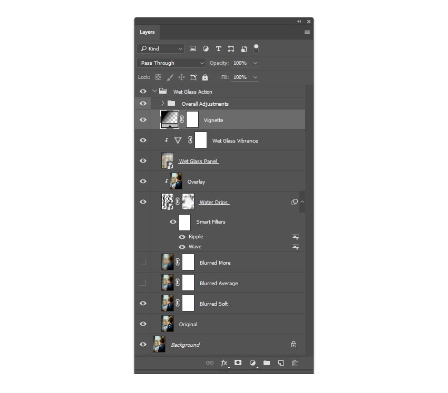The image size is (448, 393).
Task: Click the Delete layer trash icon
Action: [x=295, y=363]
